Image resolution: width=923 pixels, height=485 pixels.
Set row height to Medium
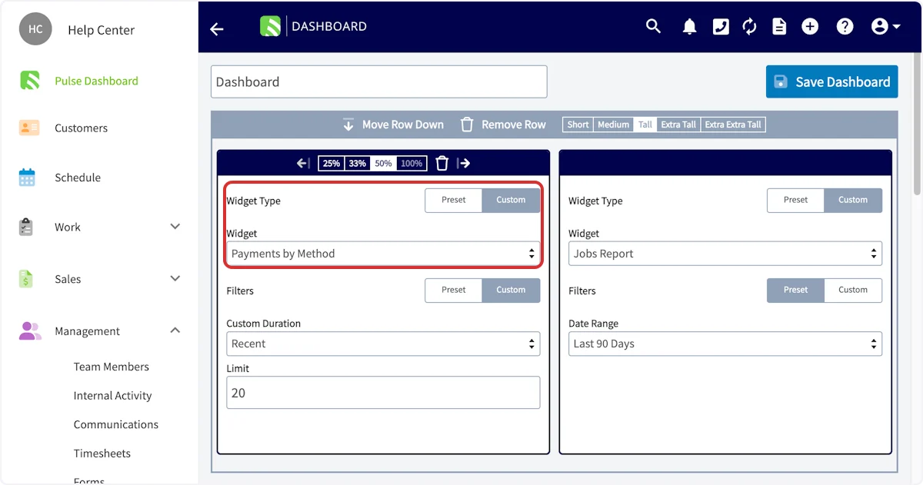click(614, 125)
